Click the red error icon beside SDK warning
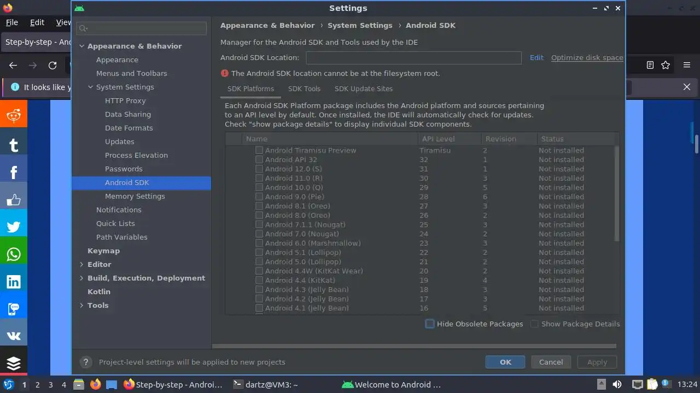The width and height of the screenshot is (700, 393). tap(225, 73)
